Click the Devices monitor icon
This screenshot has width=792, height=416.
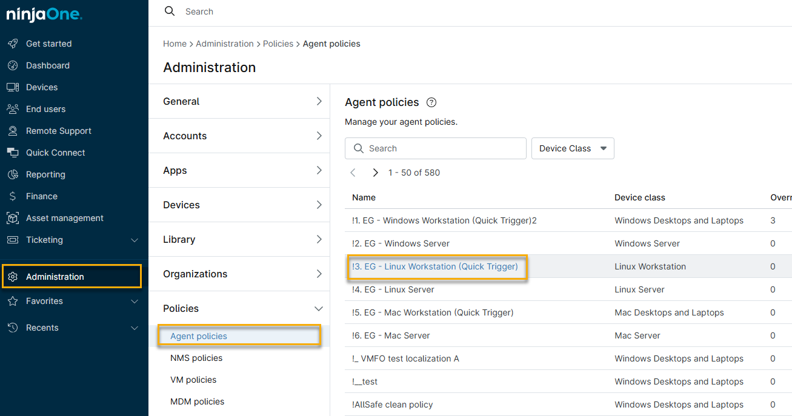click(13, 87)
